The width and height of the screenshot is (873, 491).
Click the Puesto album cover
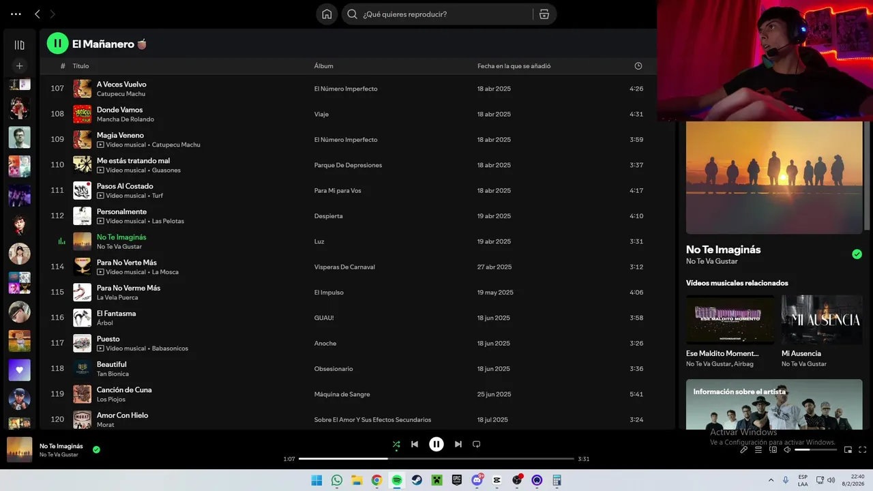[82, 343]
